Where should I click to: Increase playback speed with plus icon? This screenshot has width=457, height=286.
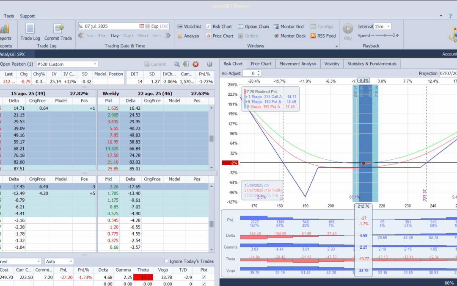pos(397,36)
